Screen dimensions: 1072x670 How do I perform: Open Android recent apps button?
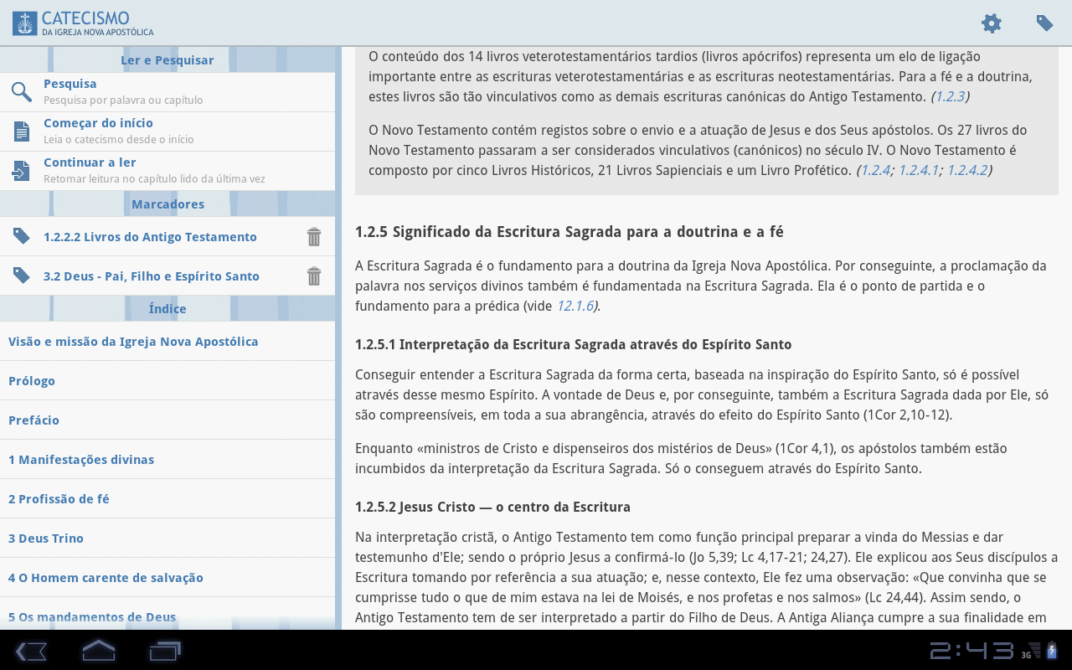[x=165, y=651]
